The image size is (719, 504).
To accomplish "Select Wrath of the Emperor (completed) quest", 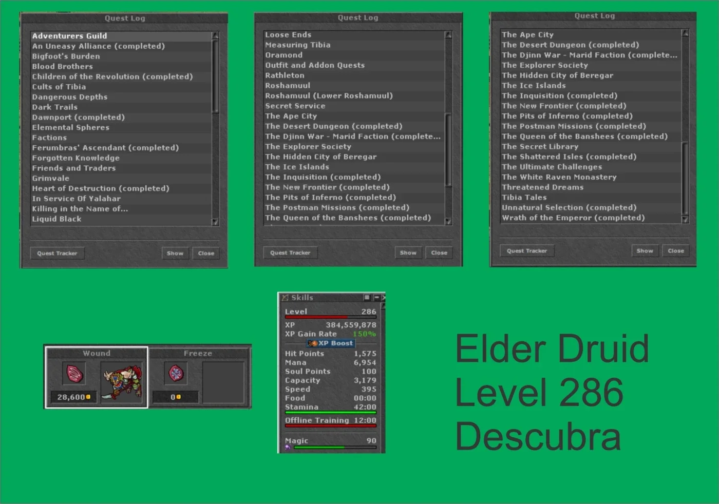I will click(591, 218).
